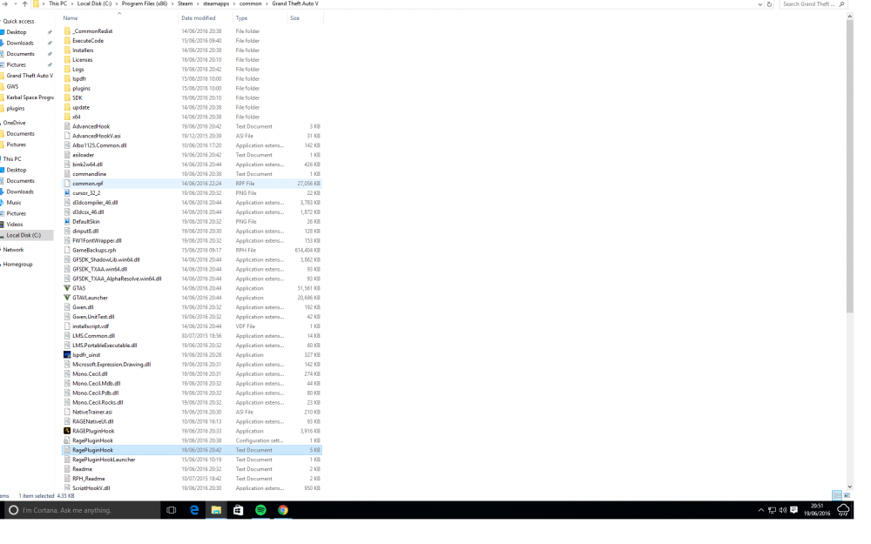The width and height of the screenshot is (871, 544).
Task: Click the network tray icon
Action: pos(772,509)
